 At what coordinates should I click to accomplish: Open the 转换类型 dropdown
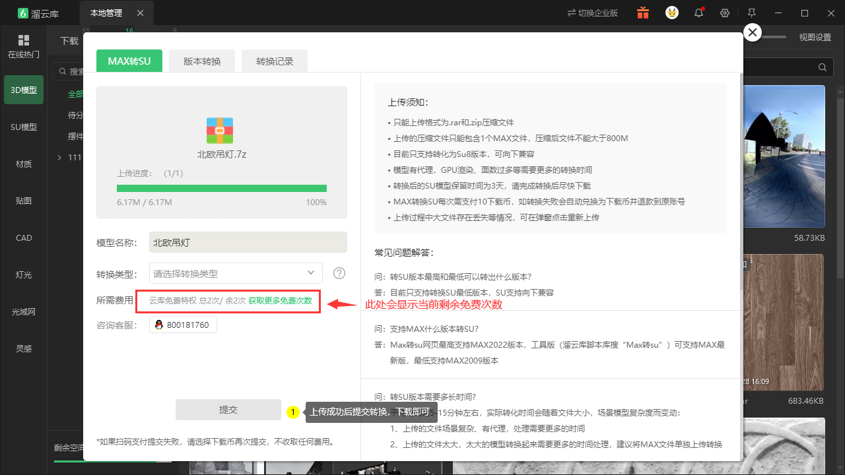pos(236,273)
